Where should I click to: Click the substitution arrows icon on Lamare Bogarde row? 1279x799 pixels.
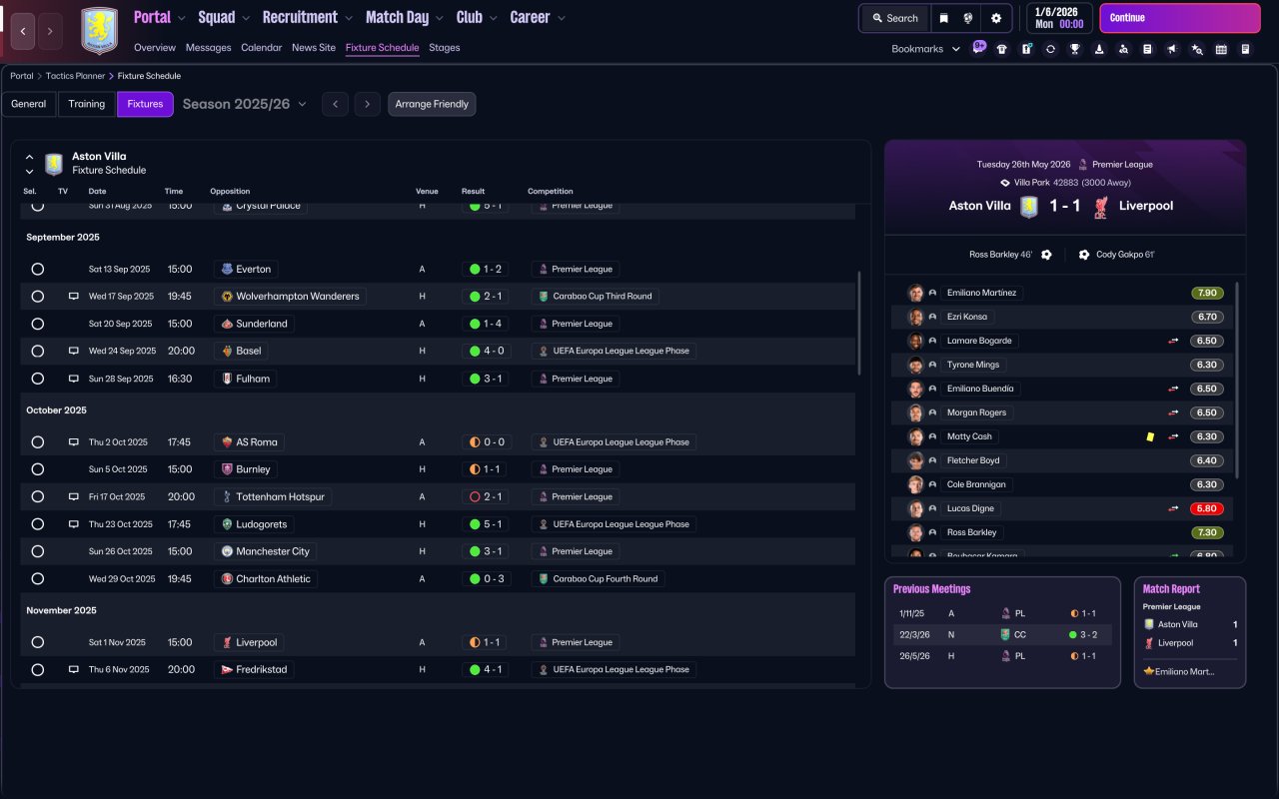(1173, 341)
